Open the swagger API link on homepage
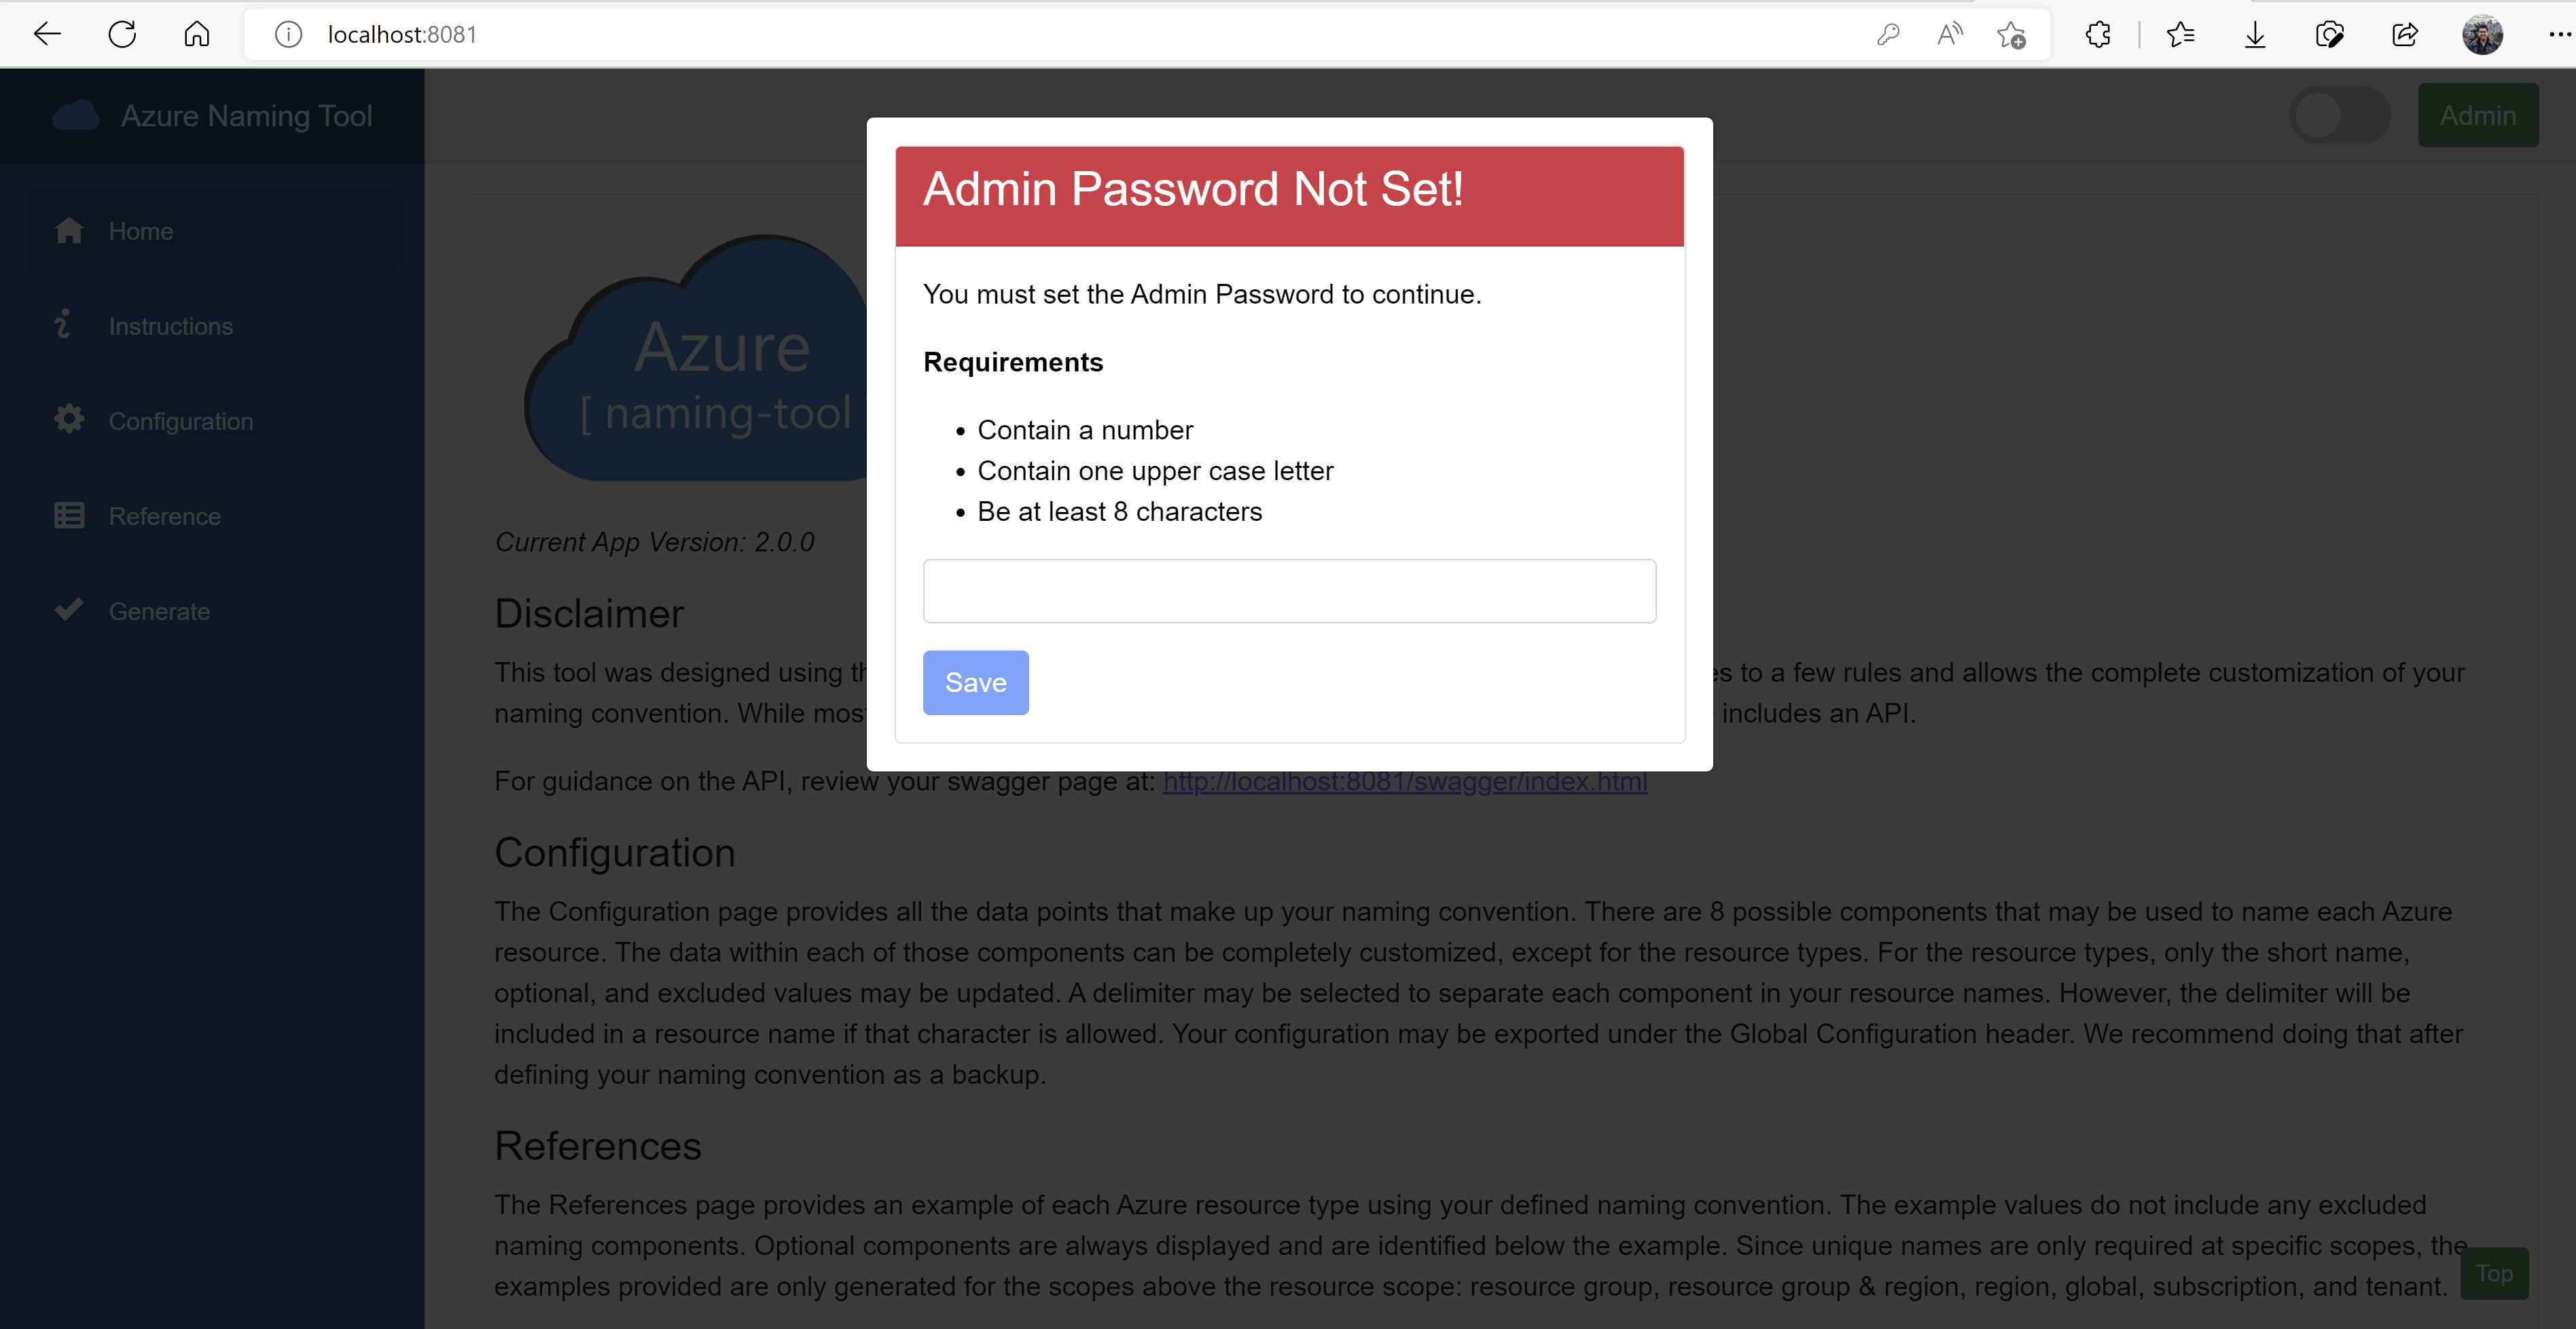The height and width of the screenshot is (1329, 2576). point(1403,783)
